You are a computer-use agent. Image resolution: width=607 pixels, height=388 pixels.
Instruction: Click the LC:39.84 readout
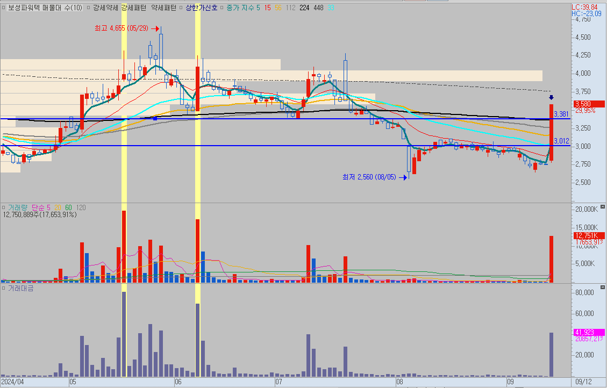(x=584, y=7)
